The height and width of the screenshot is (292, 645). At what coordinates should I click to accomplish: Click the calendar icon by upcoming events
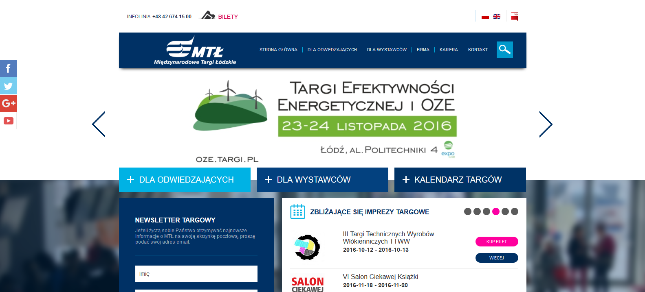pyautogui.click(x=297, y=211)
